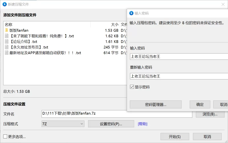Click 取消 in the 输入密码 dialog
Image resolution: width=228 pixels, height=143 pixels.
221,105
